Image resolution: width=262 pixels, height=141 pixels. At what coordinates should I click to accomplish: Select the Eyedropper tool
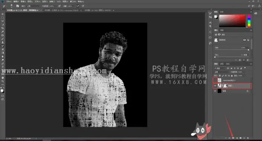pos(3,31)
